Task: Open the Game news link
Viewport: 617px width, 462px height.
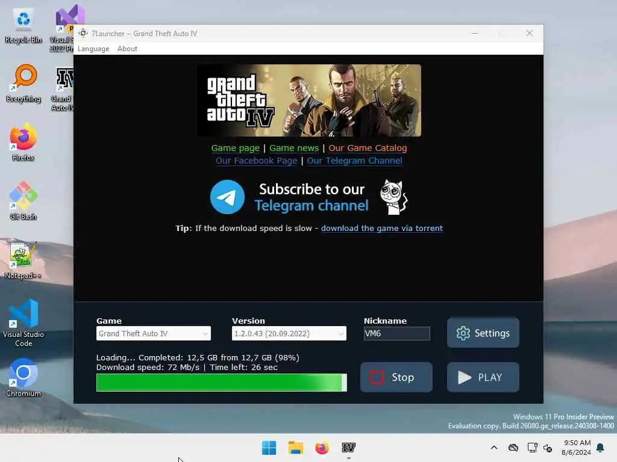Action: click(x=294, y=148)
